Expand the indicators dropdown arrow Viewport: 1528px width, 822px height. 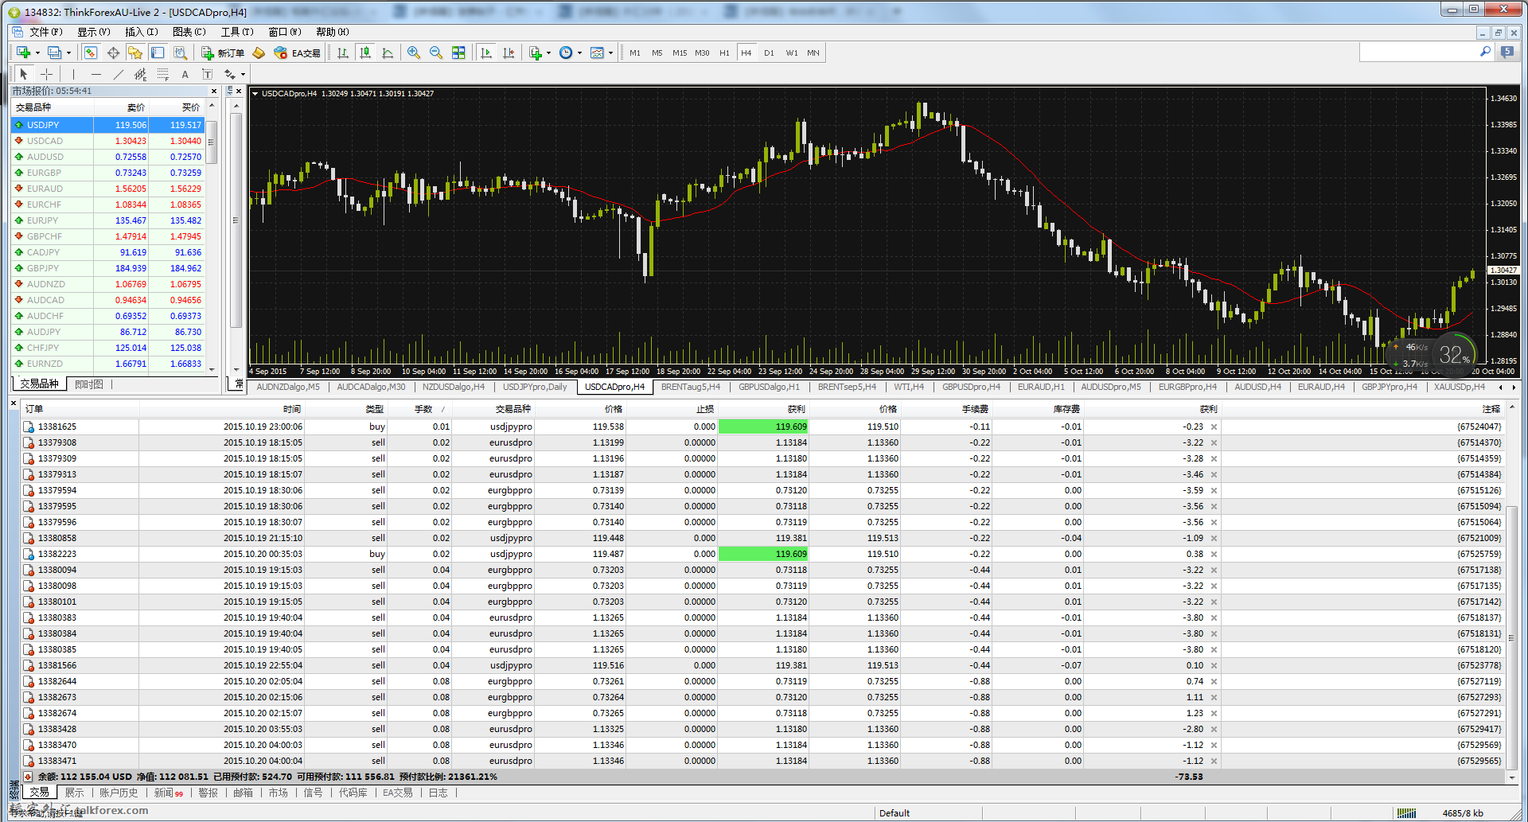tap(549, 53)
